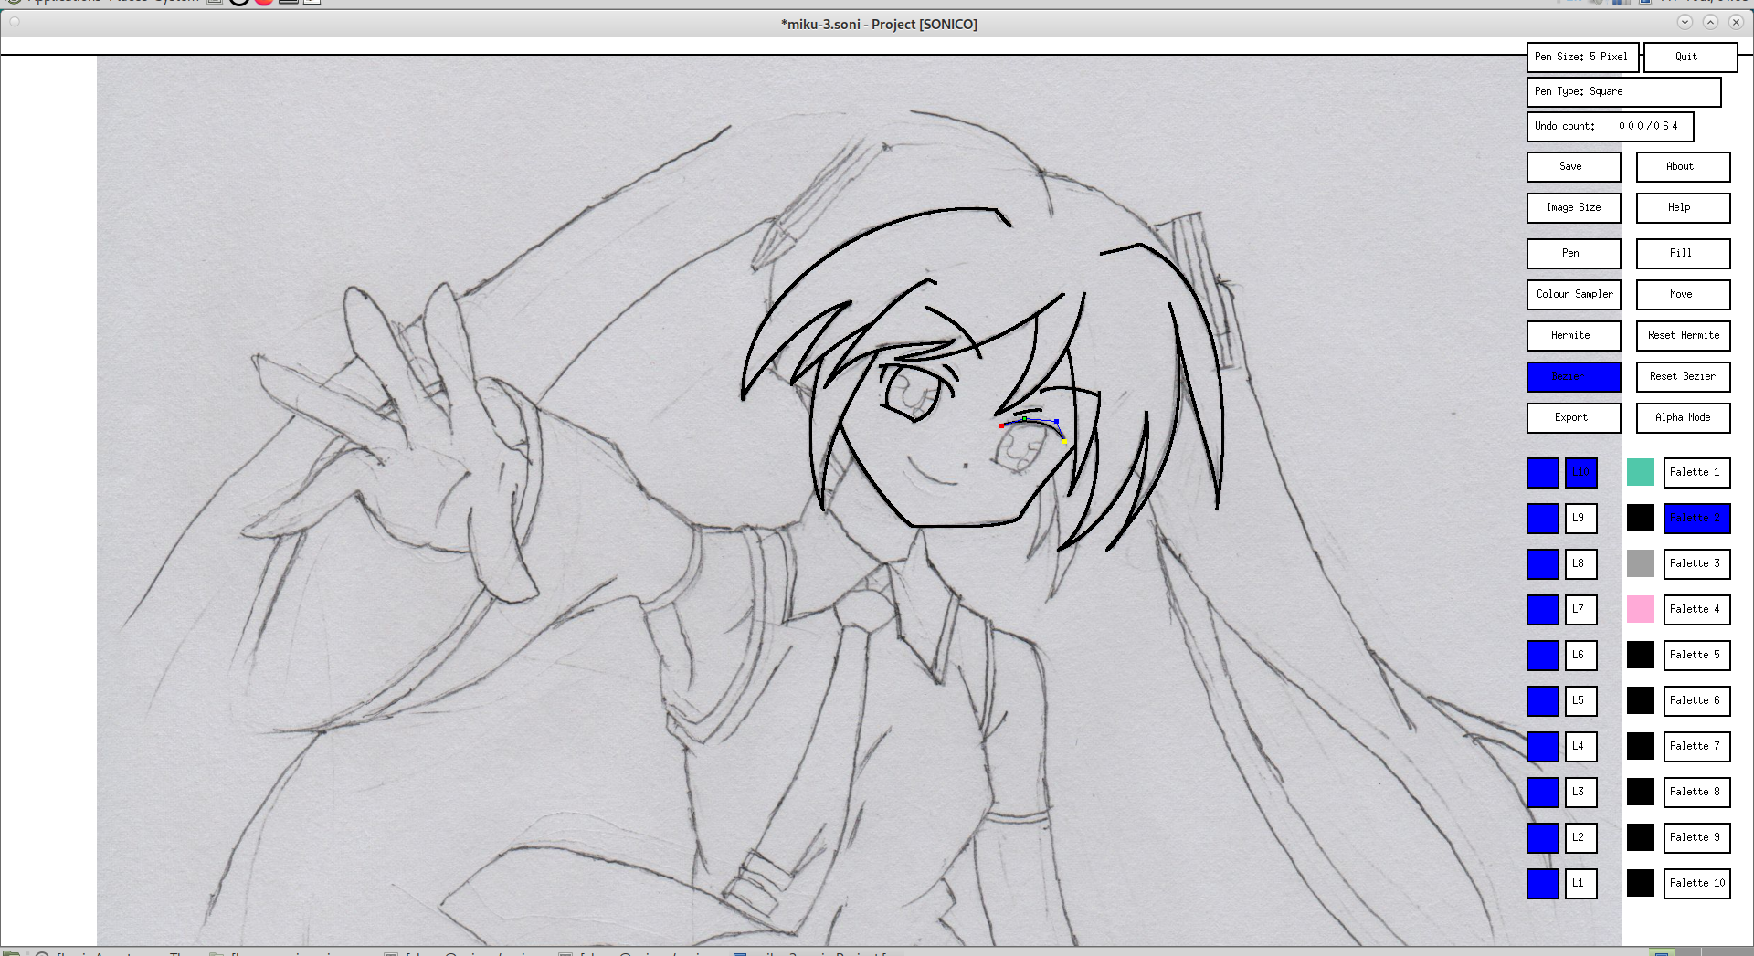
Task: Select layer L7
Action: pyautogui.click(x=1580, y=609)
